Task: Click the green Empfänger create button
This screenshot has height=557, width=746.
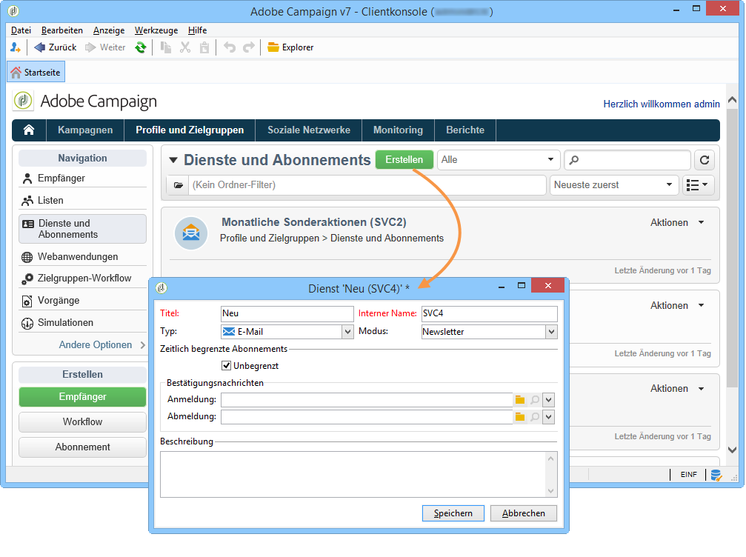Action: pos(82,397)
